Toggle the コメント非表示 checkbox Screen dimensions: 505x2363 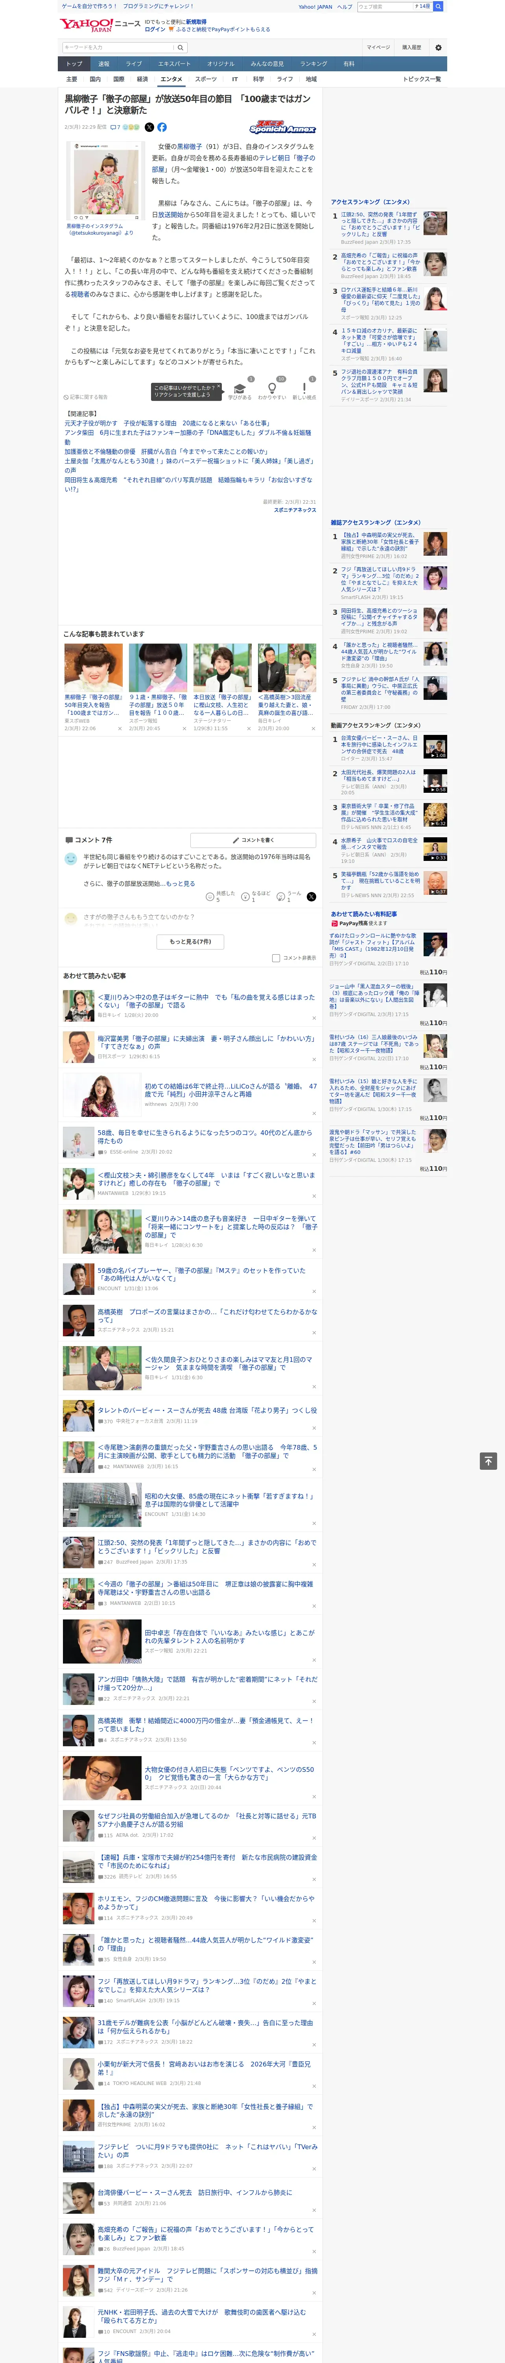click(276, 958)
